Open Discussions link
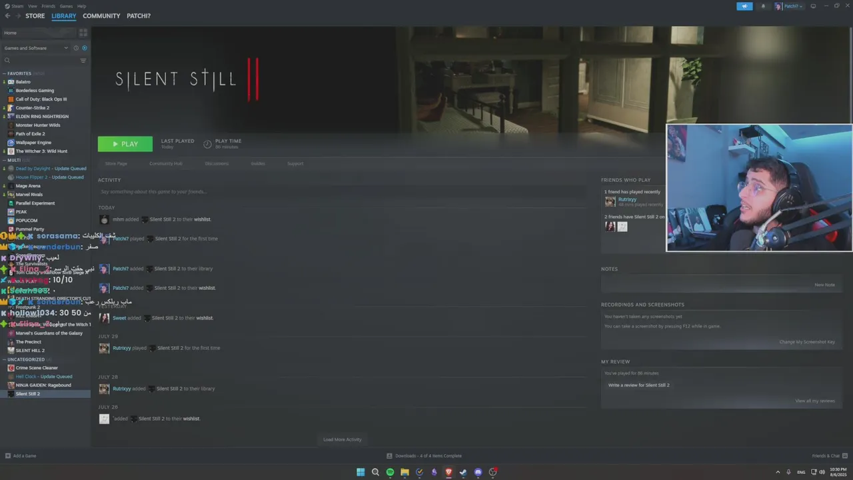Screen dimensions: 853x480 tap(217, 163)
